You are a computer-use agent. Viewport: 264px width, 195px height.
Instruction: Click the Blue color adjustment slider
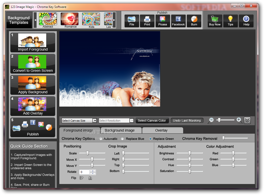pos(233,165)
